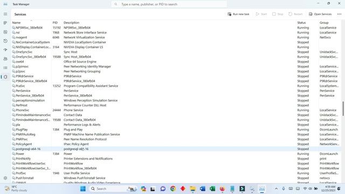Select the perceptionsimulation service row
Image resolution: width=345 pixels, height=194 pixels.
(x=176, y=100)
